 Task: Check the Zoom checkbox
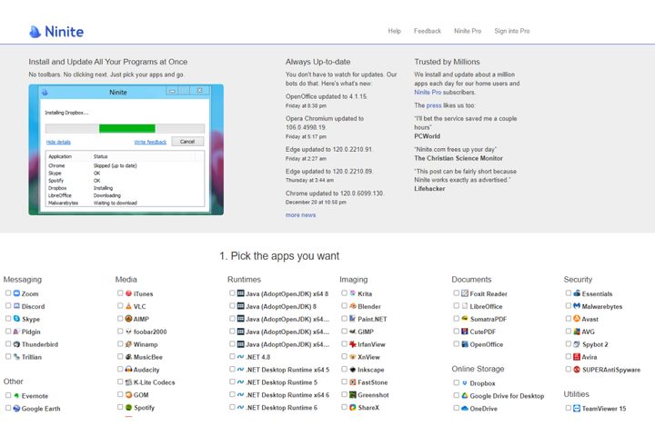click(8, 294)
